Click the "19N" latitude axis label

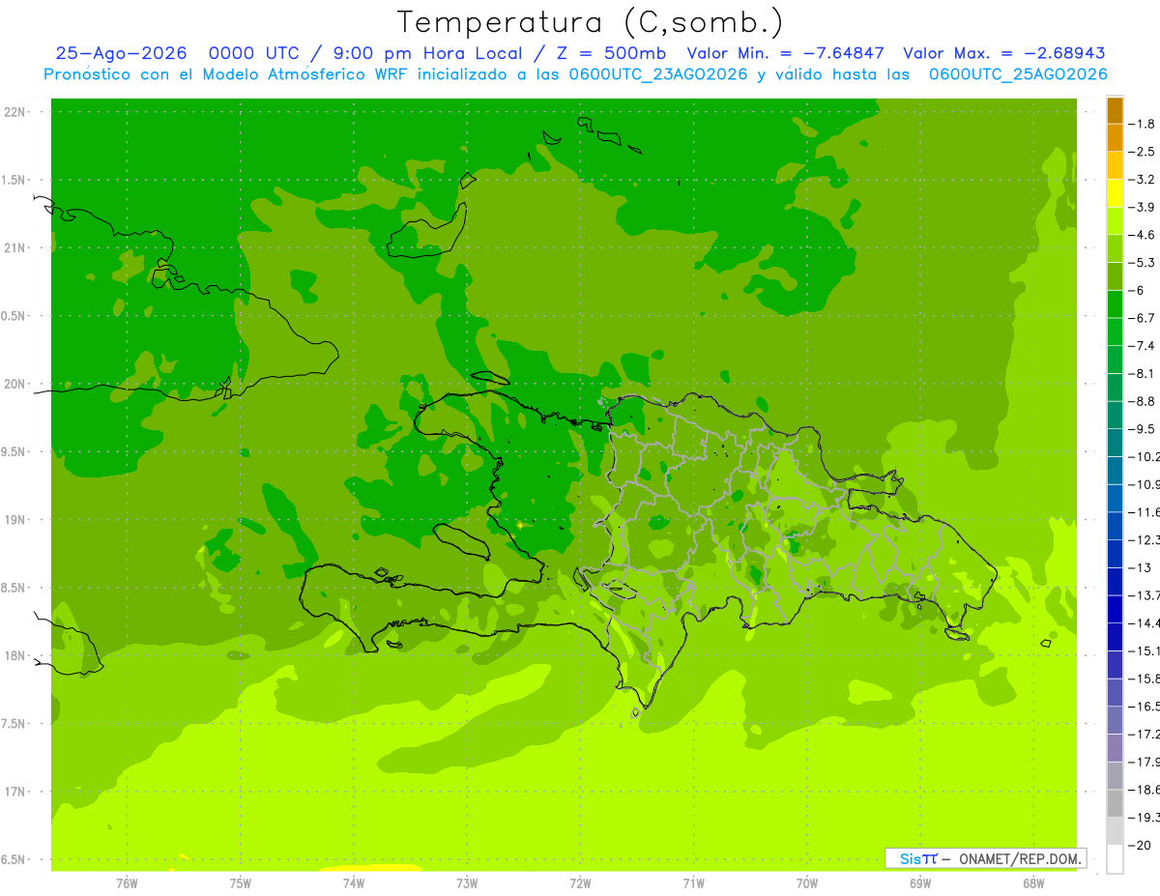coord(14,520)
